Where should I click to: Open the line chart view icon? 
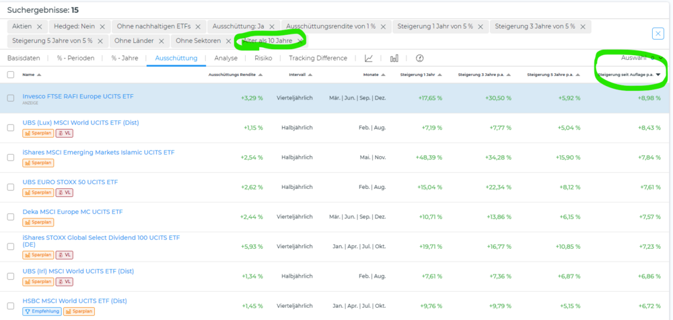click(369, 58)
